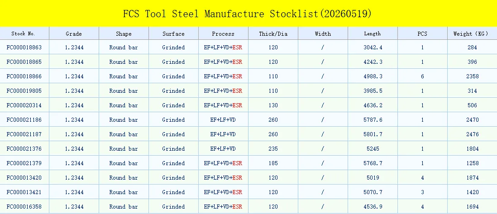Click the length value 4242.3
This screenshot has width=497, height=214.
coord(373,62)
